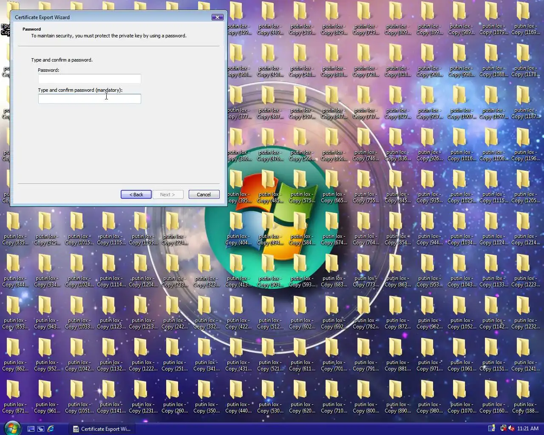
Task: Select folder putin lox - Copy (809...
Action: point(398,19)
